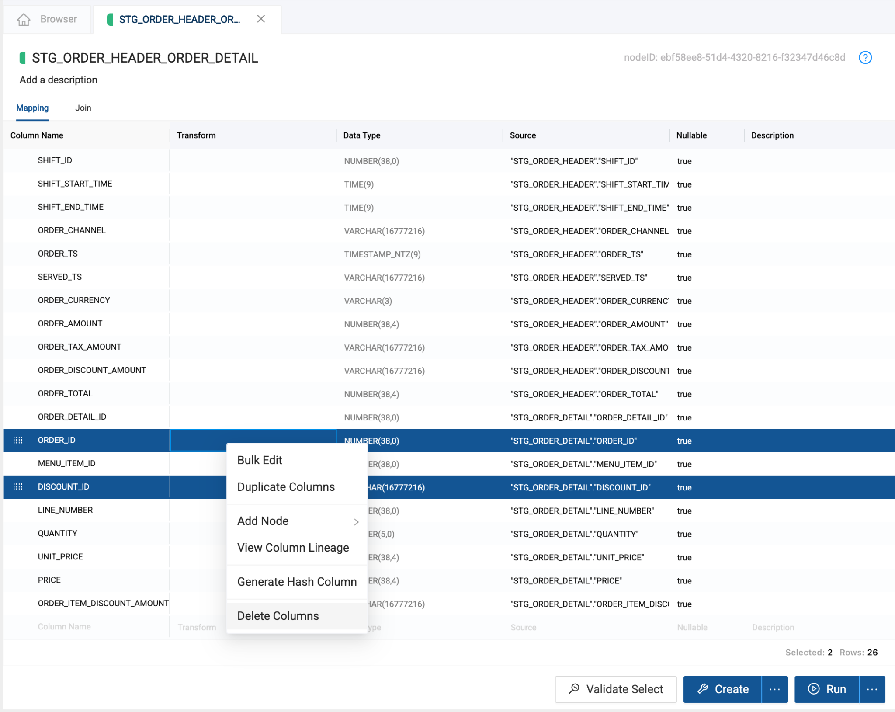Click source "STG_ORDER_HEADER"."ORDER_TOTAL" cell
The image size is (895, 712).
(584, 394)
